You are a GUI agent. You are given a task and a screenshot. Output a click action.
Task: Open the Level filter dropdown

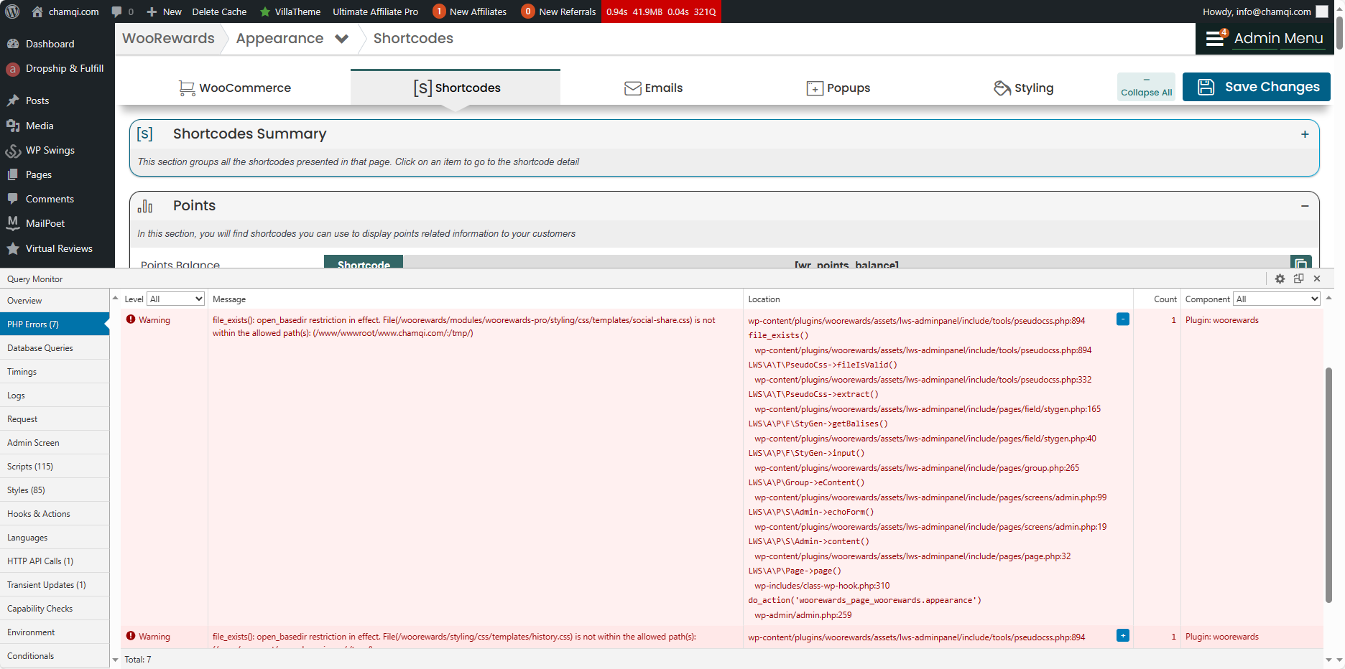click(x=176, y=299)
